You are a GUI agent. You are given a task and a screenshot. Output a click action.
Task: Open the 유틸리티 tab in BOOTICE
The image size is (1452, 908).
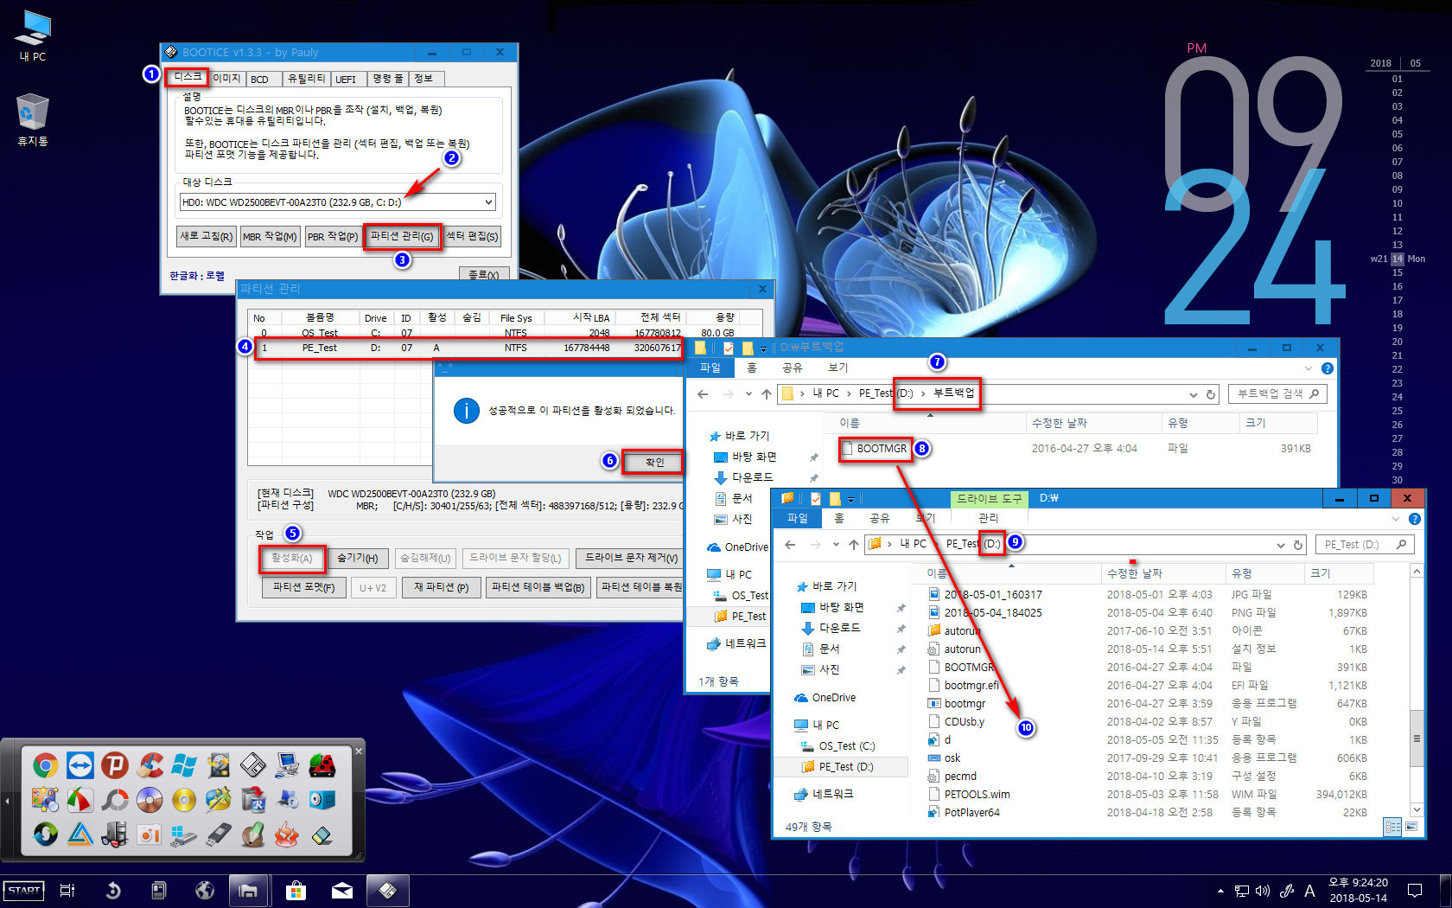[x=306, y=79]
